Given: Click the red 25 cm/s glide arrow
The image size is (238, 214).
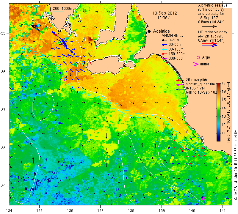Looking at the screenshot, I should (180, 80).
